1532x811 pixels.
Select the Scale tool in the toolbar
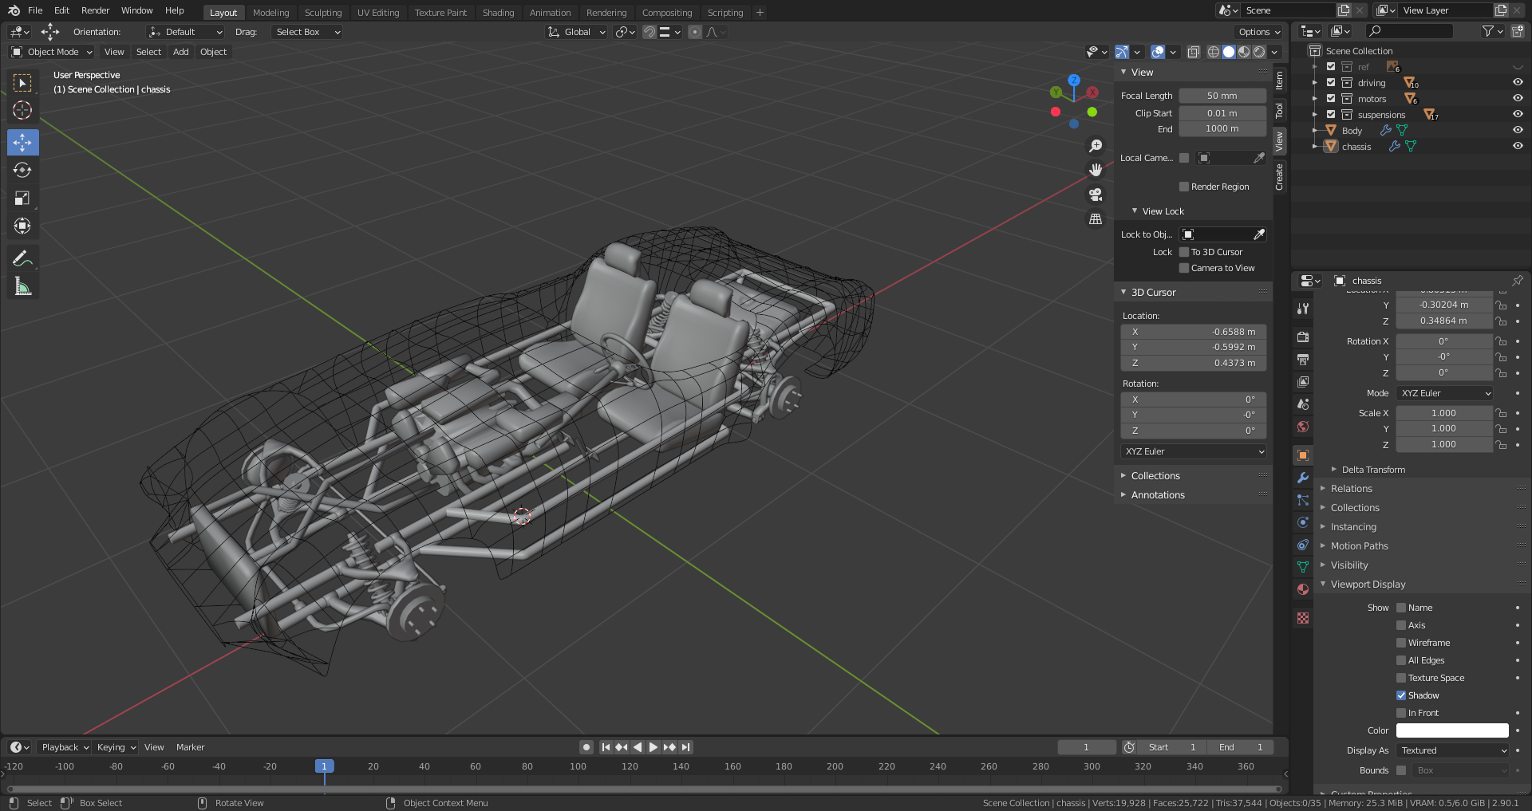click(x=22, y=199)
